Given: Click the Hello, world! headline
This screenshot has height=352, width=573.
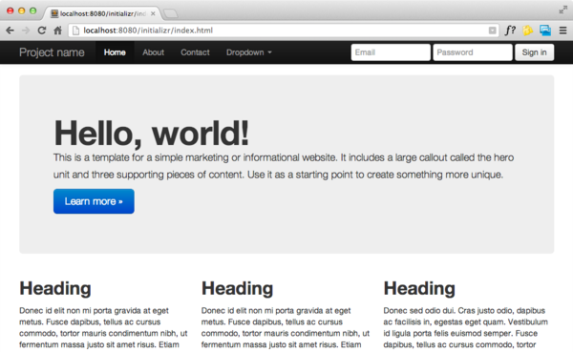Looking at the screenshot, I should coord(151,134).
